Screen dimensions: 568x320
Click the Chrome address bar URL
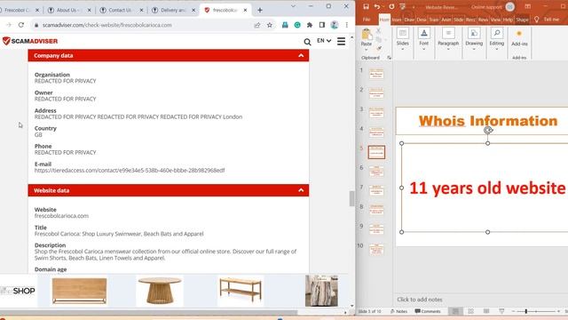tap(107, 25)
